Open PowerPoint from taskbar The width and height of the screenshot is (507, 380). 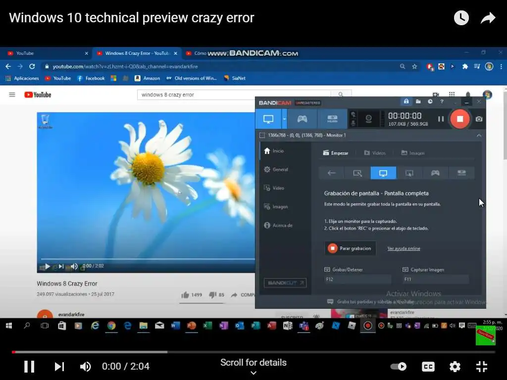192,326
